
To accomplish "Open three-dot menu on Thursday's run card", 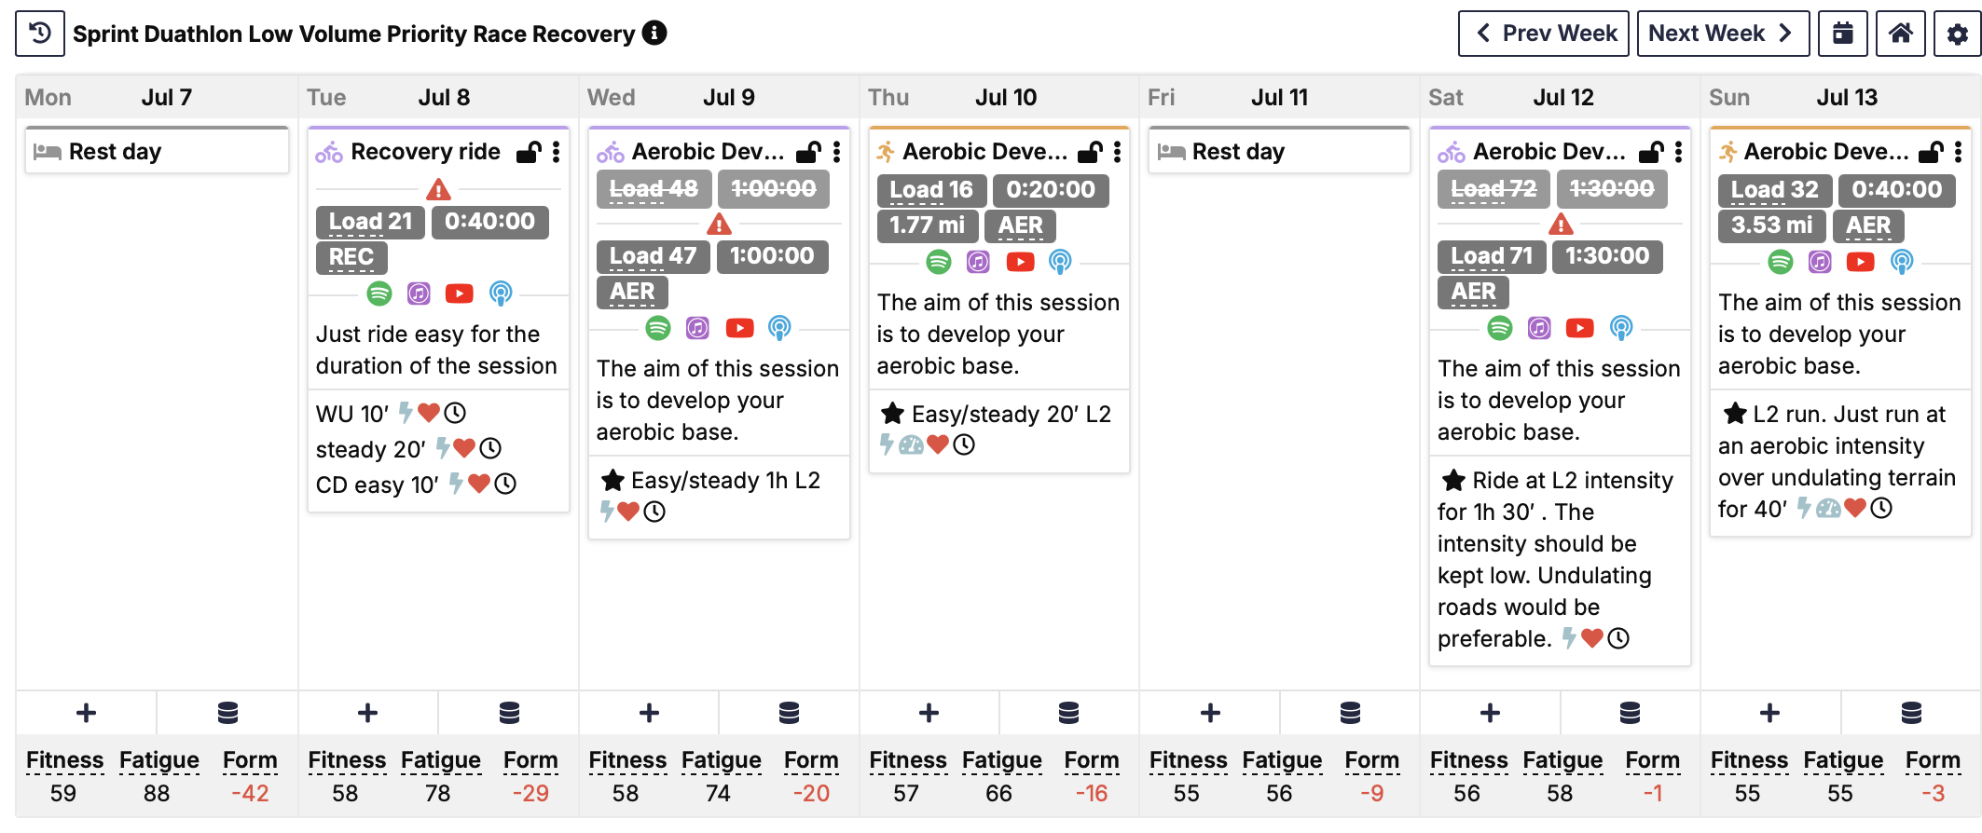I will pos(1117,152).
